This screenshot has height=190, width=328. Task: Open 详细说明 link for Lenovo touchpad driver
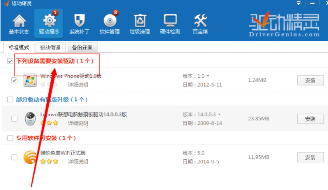click(78, 123)
